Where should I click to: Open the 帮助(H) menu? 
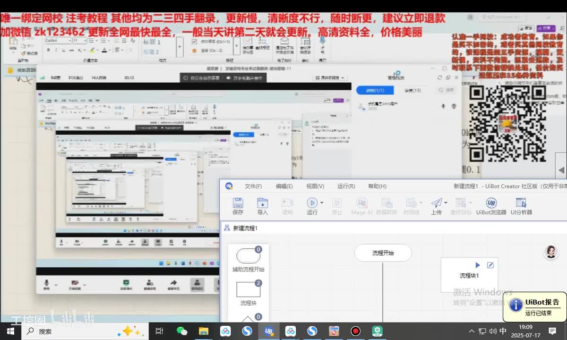click(x=377, y=186)
